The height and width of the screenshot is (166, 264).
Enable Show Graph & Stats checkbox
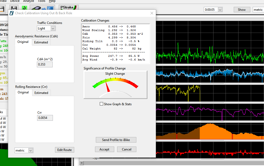(x=102, y=104)
